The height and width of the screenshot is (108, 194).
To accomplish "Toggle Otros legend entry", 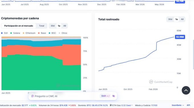I will (x=63, y=33).
